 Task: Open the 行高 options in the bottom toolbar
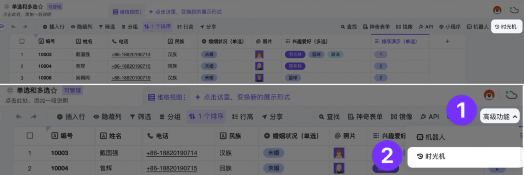(242, 117)
